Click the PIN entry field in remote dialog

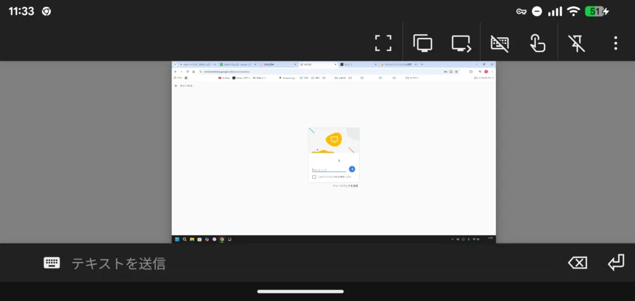pyautogui.click(x=329, y=170)
